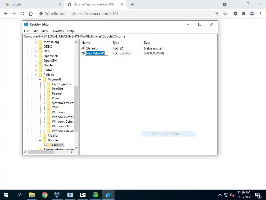Click the Registry Editor taskbar icon
Image resolution: width=266 pixels, height=200 pixels.
pos(108,195)
